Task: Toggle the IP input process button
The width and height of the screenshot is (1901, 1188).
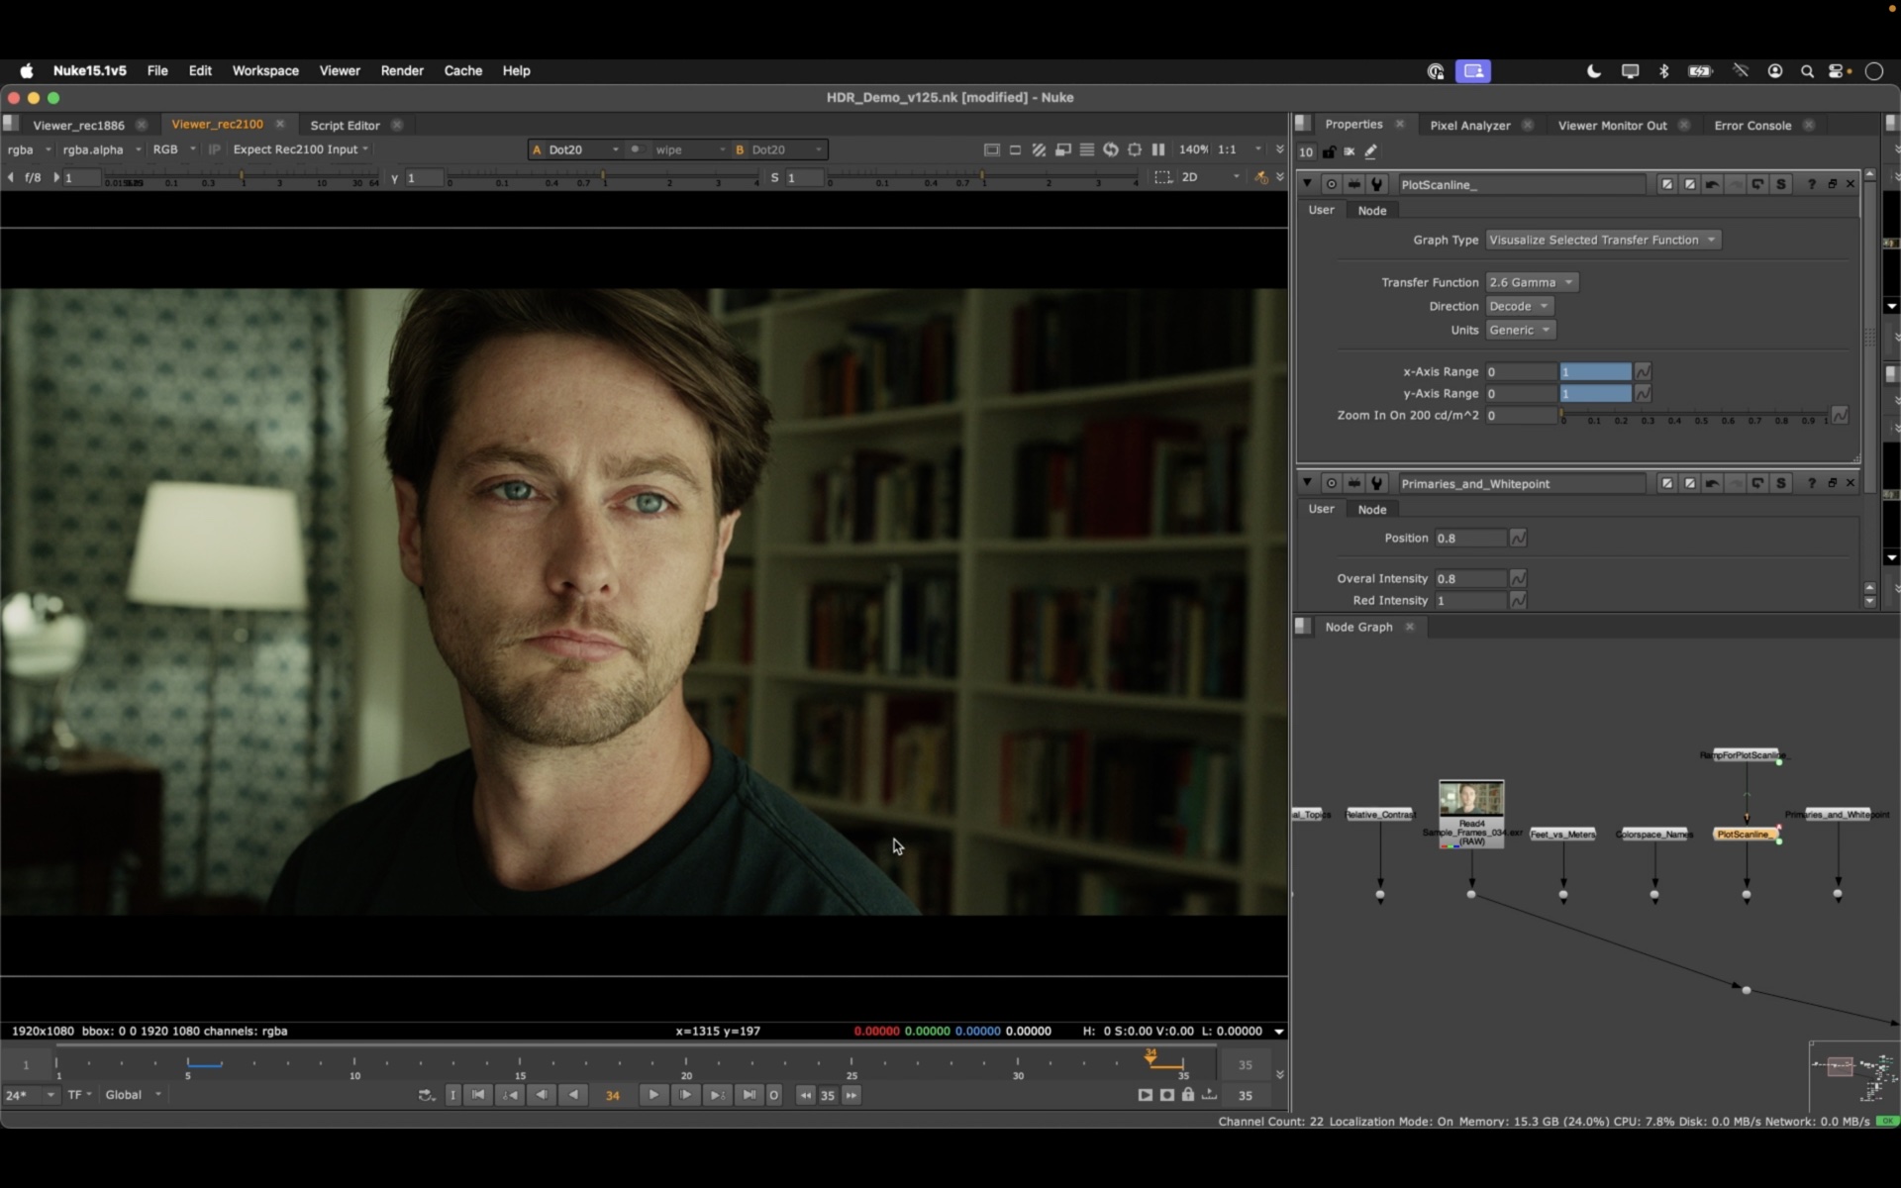Action: (x=213, y=149)
